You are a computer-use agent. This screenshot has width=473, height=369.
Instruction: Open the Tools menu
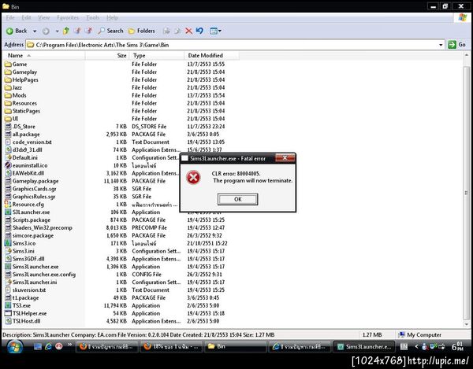pyautogui.click(x=92, y=17)
